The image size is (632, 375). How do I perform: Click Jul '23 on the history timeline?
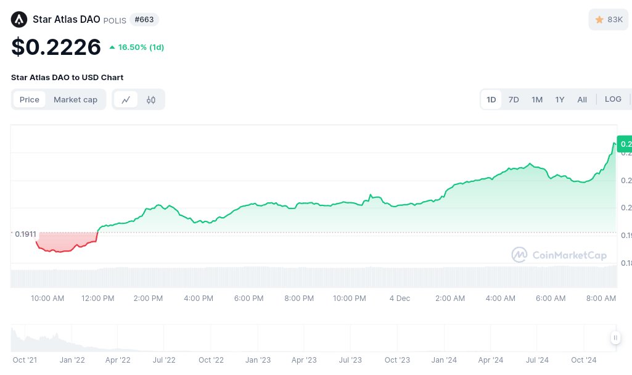coord(350,360)
